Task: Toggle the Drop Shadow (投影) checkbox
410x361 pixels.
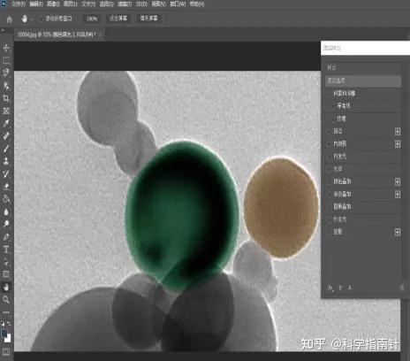Action: [x=329, y=232]
